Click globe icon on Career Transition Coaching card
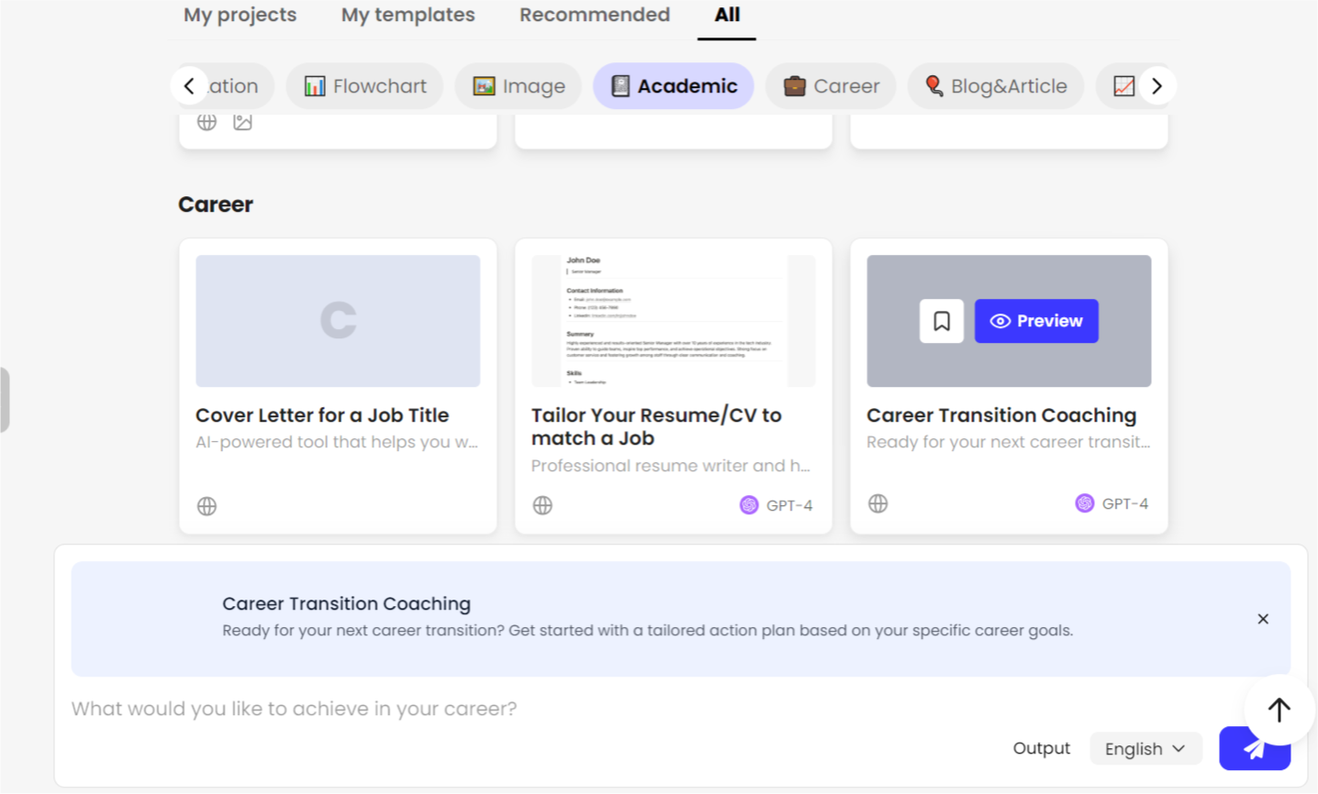Screen dimensions: 1318x794 click(877, 503)
